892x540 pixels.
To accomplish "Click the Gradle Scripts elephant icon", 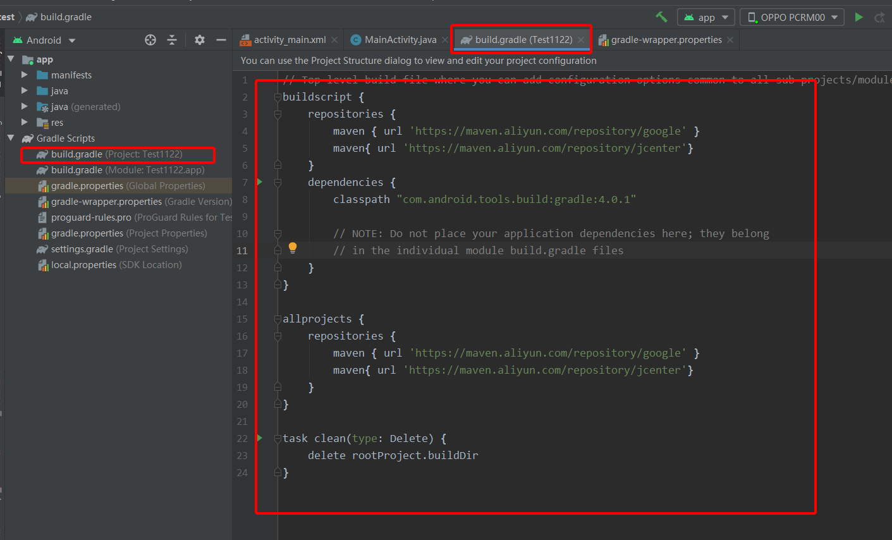I will 28,138.
